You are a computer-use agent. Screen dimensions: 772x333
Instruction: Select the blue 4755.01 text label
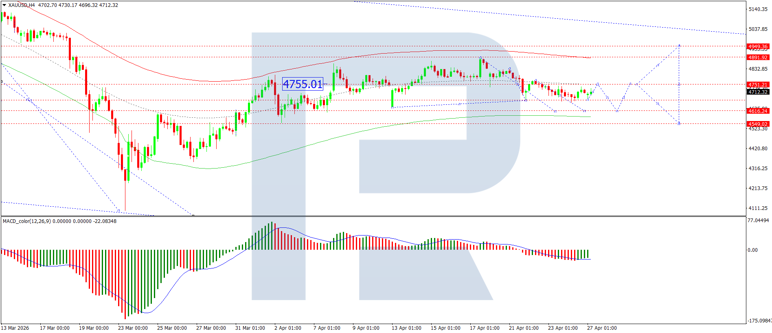coord(303,84)
